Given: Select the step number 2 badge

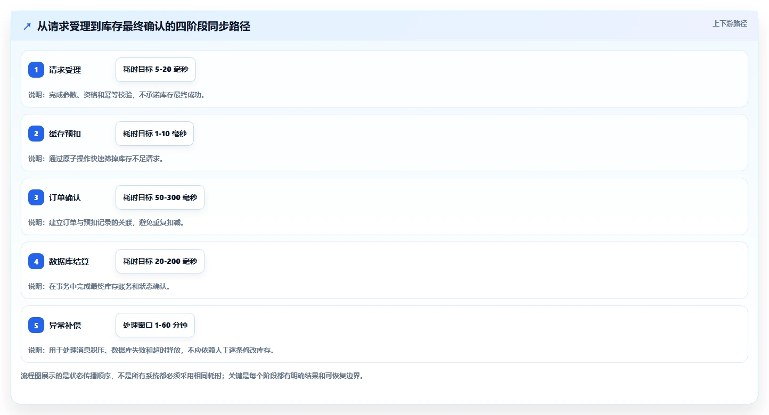Looking at the screenshot, I should (x=36, y=134).
